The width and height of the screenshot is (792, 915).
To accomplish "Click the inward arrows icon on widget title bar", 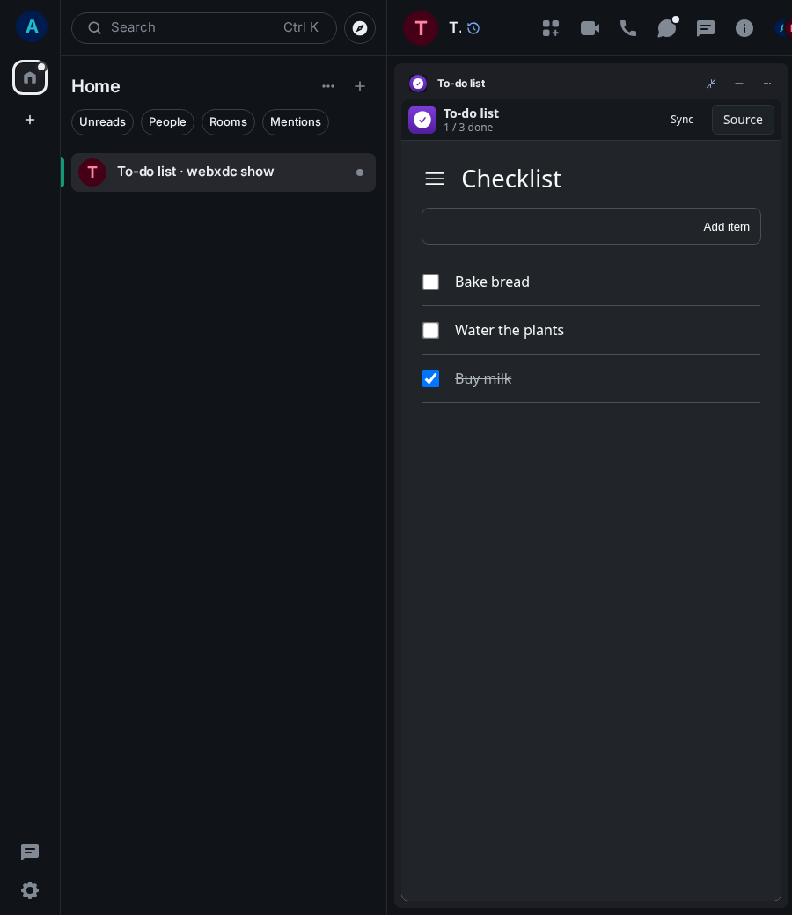I will point(711,84).
